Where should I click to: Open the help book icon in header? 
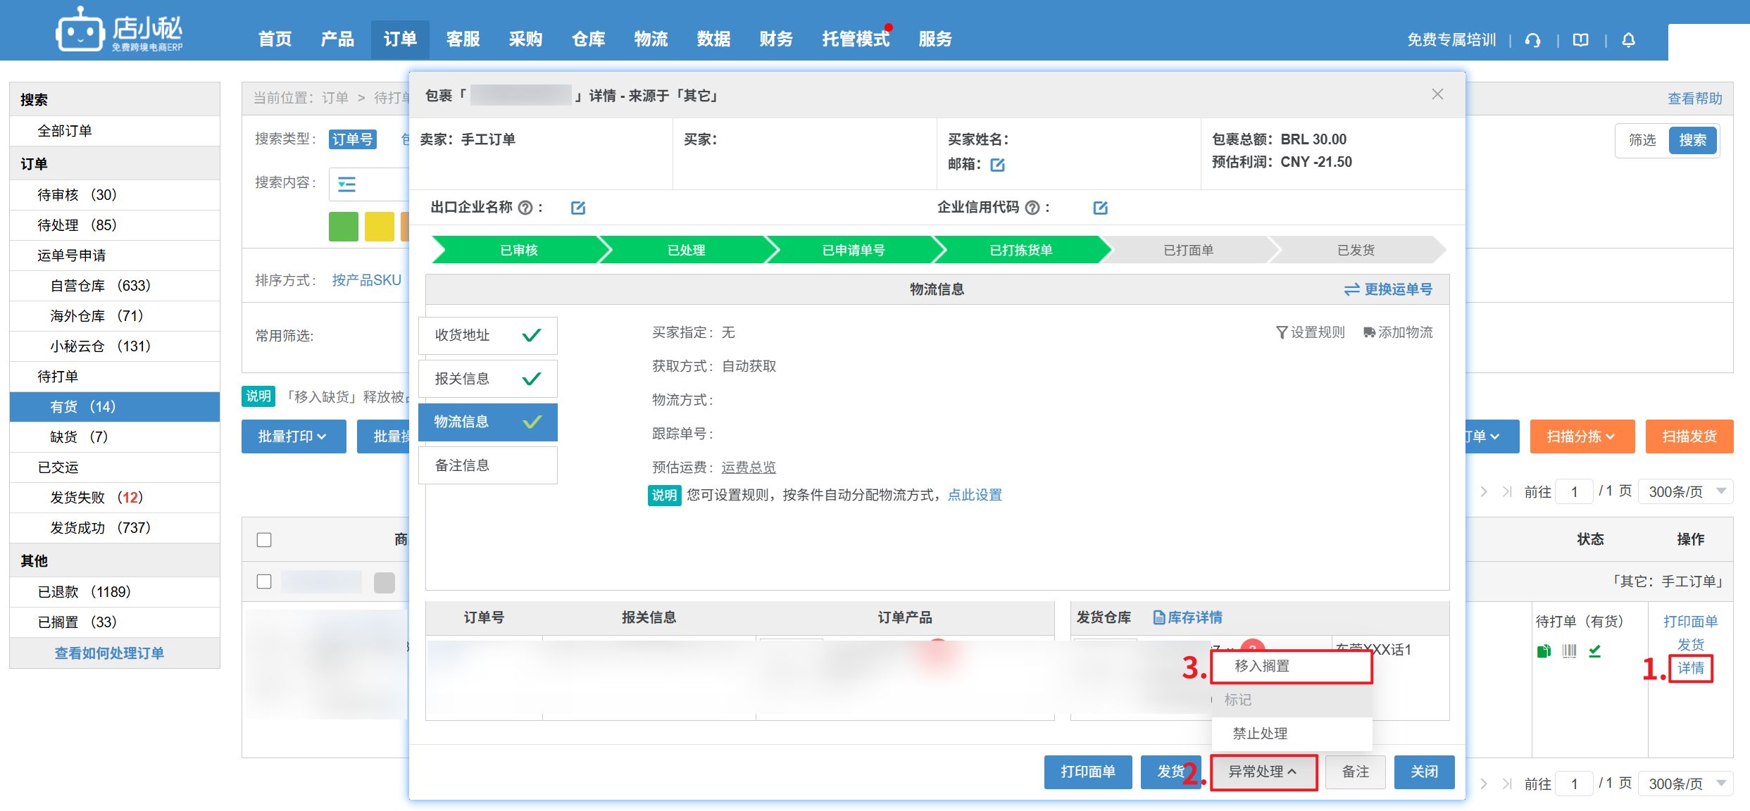click(1580, 40)
